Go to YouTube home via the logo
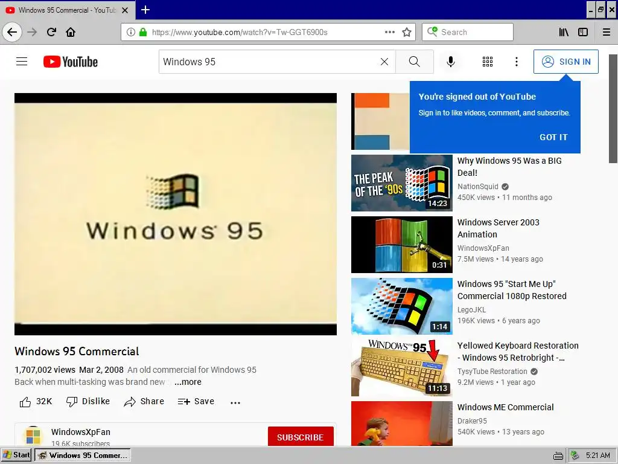The image size is (618, 464). click(71, 62)
